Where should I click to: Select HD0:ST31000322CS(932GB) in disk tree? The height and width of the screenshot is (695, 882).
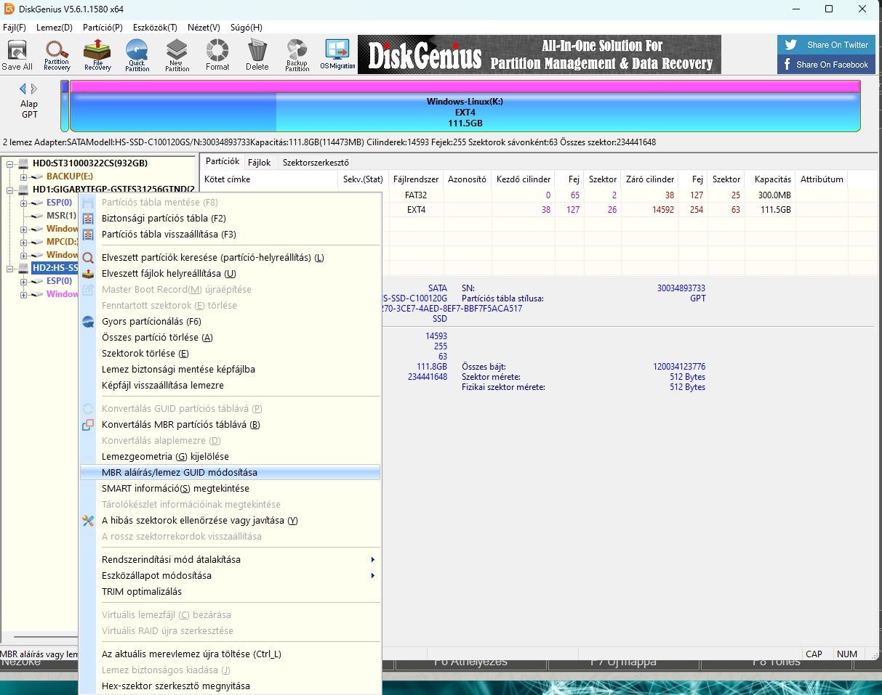pyautogui.click(x=89, y=163)
